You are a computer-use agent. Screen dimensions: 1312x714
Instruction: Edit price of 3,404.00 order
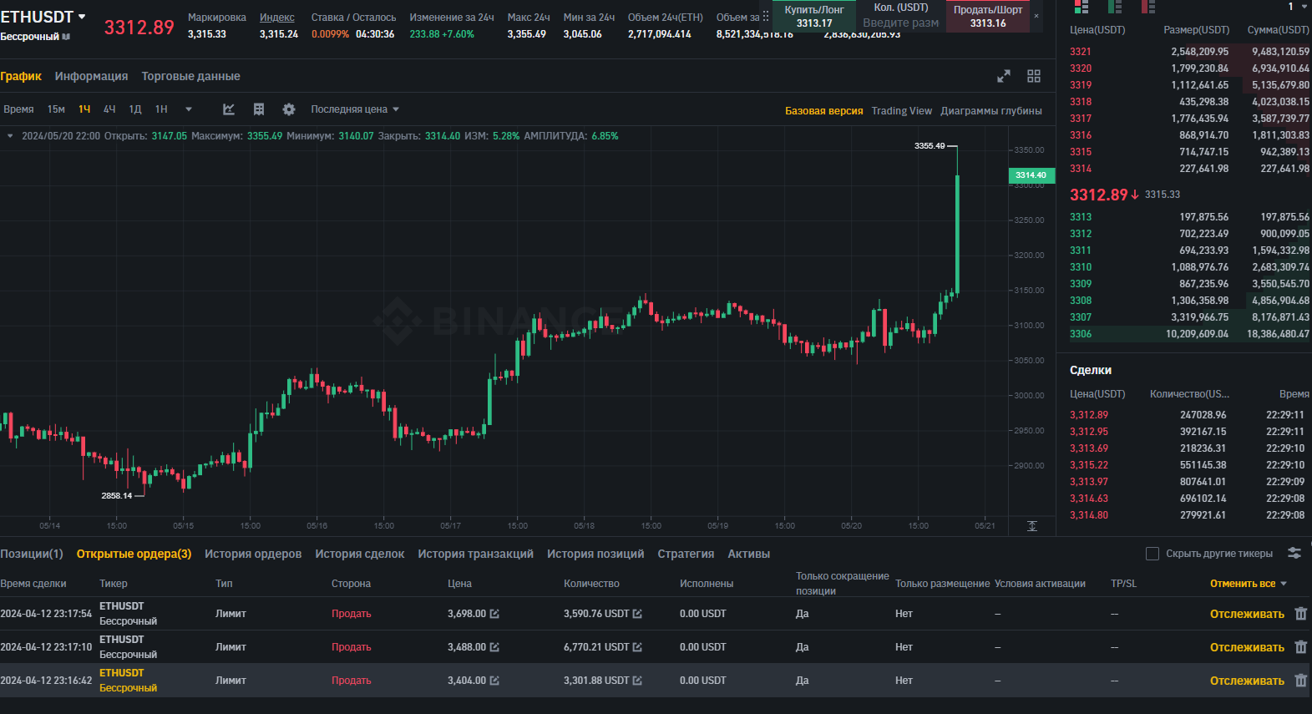pyautogui.click(x=494, y=681)
